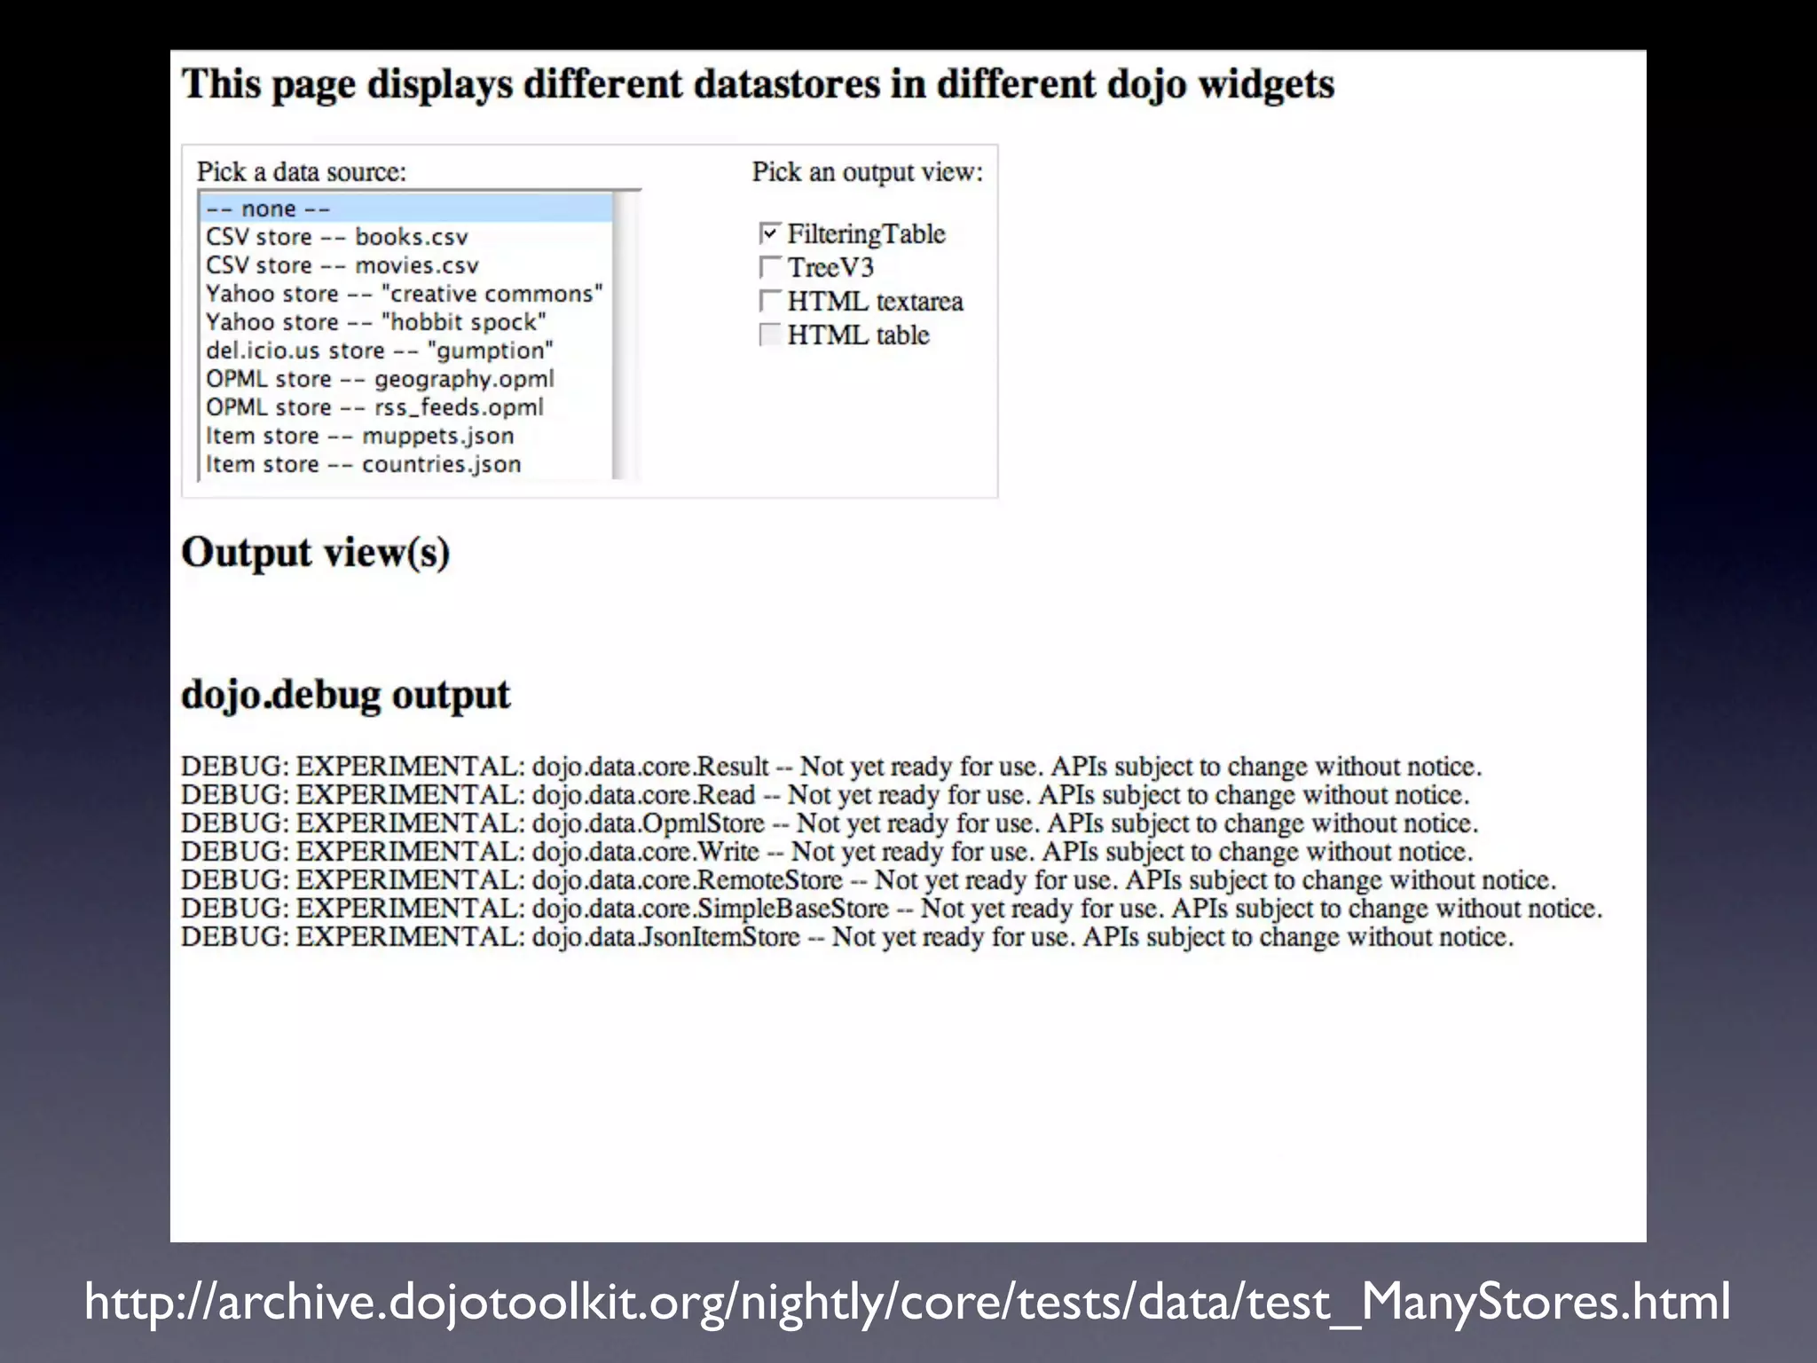1817x1363 pixels.
Task: Click the 'Pick an output view:' label
Action: tap(868, 171)
